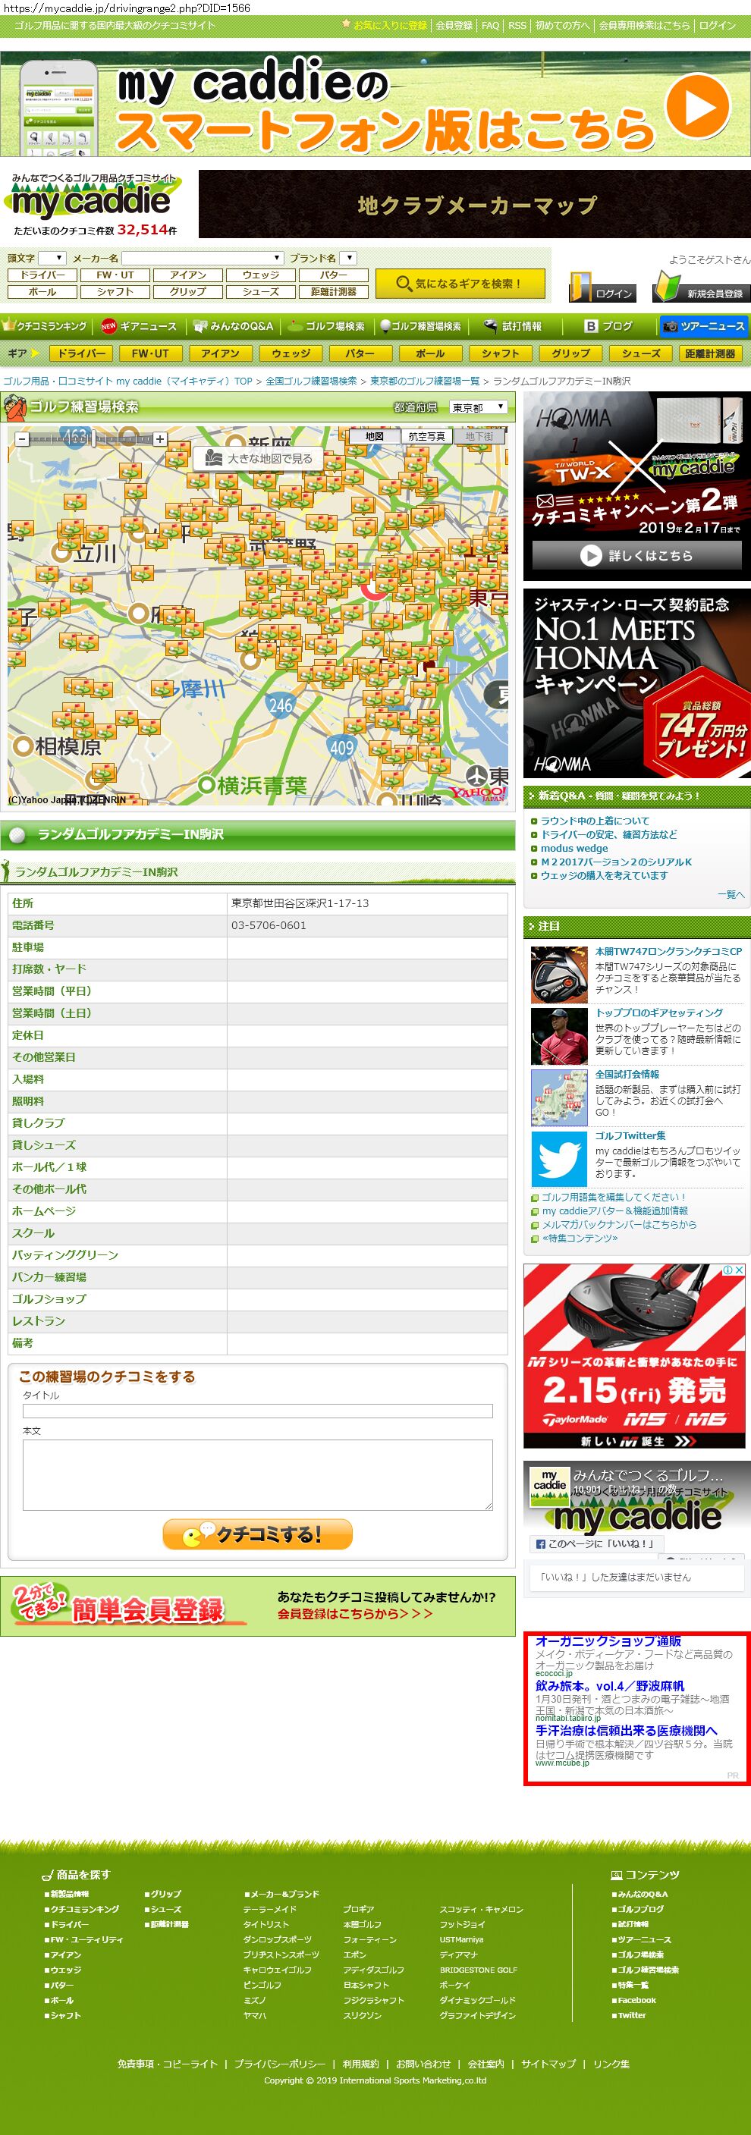Open the ツアーニュース camera tab
751x2135 pixels.
pos(704,327)
